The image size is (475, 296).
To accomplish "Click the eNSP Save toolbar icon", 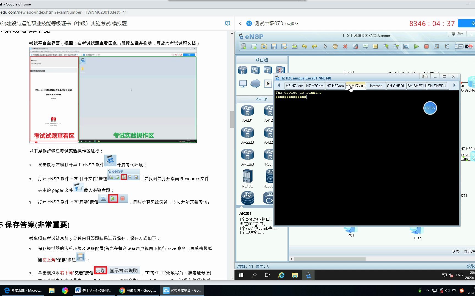I will [x=274, y=46].
